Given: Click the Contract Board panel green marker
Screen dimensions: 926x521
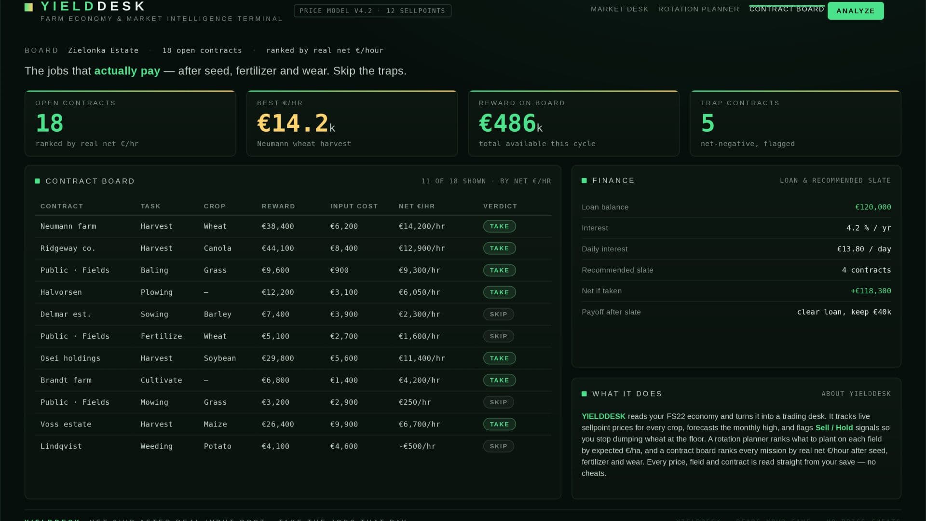Looking at the screenshot, I should [37, 181].
